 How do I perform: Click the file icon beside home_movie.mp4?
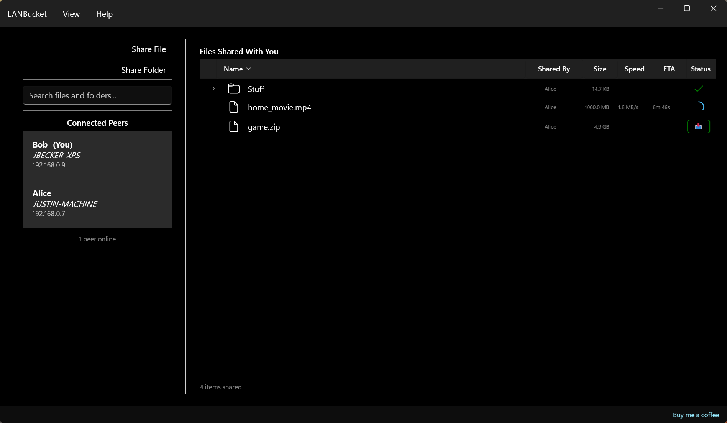coord(234,107)
